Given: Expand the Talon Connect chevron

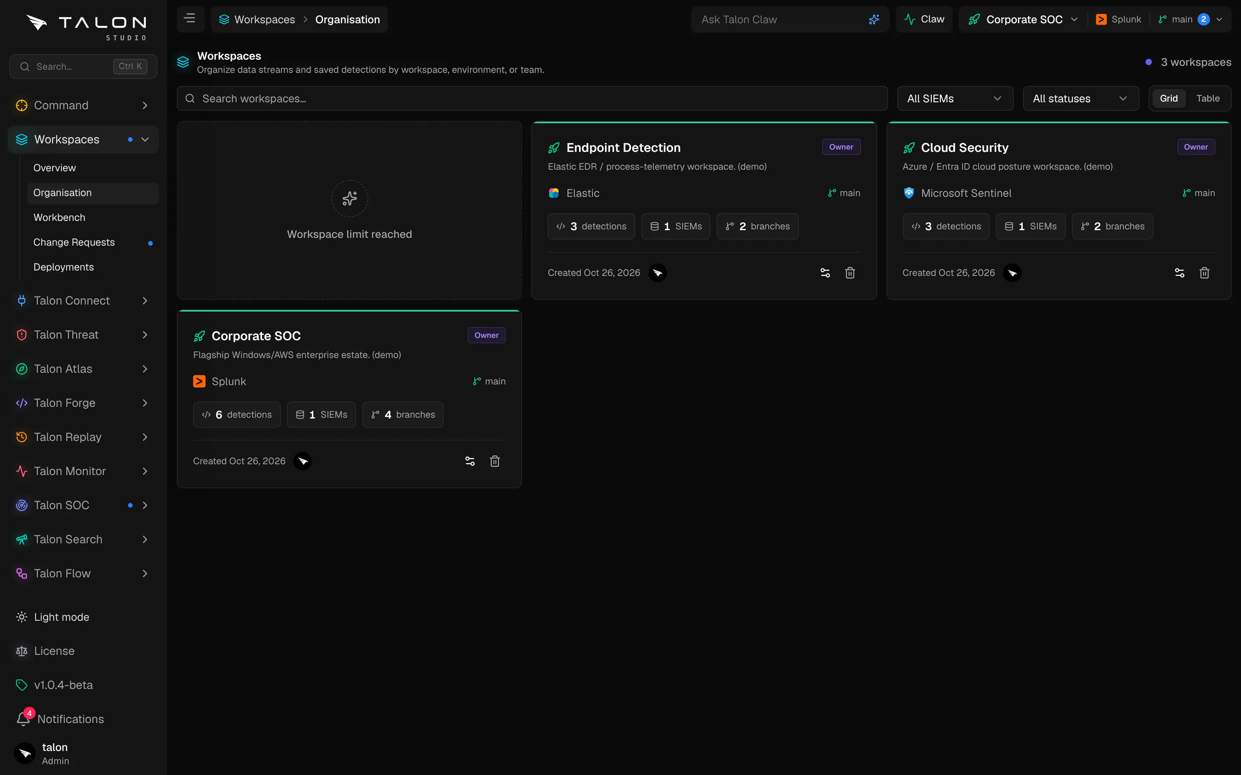Looking at the screenshot, I should coord(145,301).
